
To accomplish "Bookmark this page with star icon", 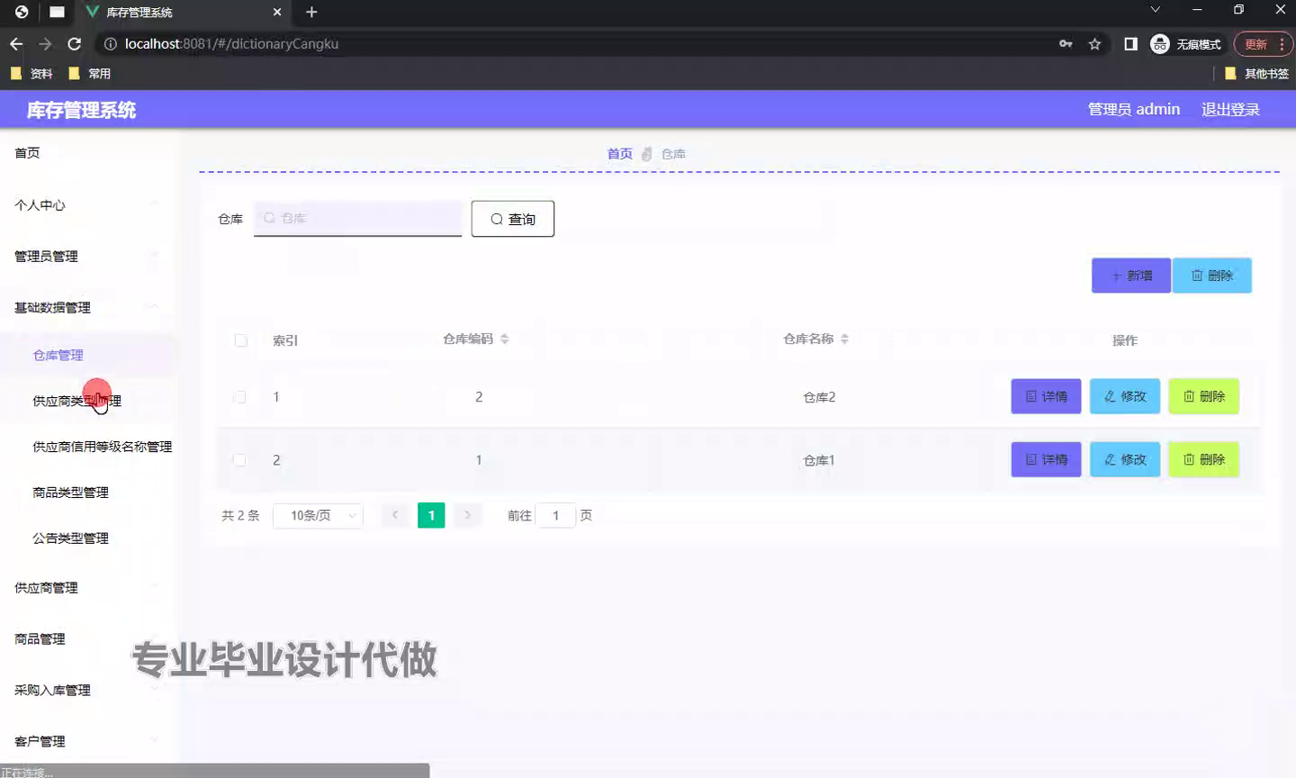I will (x=1094, y=44).
